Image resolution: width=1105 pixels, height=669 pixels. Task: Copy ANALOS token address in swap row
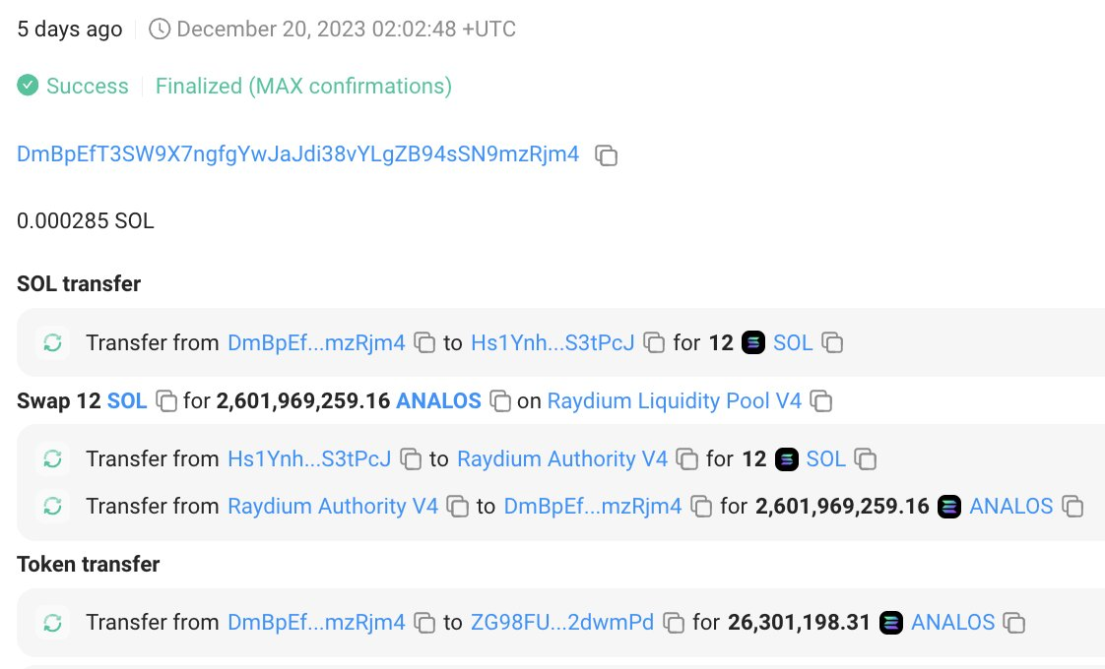click(x=1072, y=507)
